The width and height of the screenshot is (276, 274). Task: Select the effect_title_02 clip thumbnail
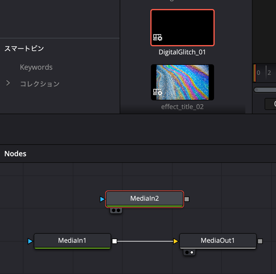point(182,82)
